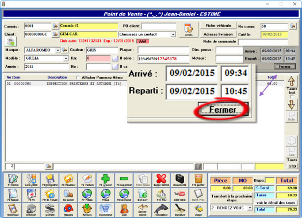Viewport: 302px width, 218px height.
Task: Open the F7 Pièces globe icon
Action: pyautogui.click(x=87, y=194)
